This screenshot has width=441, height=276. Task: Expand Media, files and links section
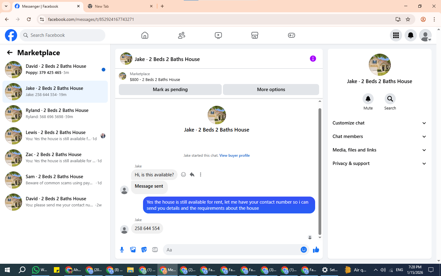point(379,150)
